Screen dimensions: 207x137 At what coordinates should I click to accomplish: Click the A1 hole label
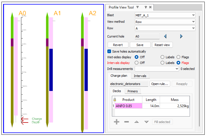tap(57, 13)
